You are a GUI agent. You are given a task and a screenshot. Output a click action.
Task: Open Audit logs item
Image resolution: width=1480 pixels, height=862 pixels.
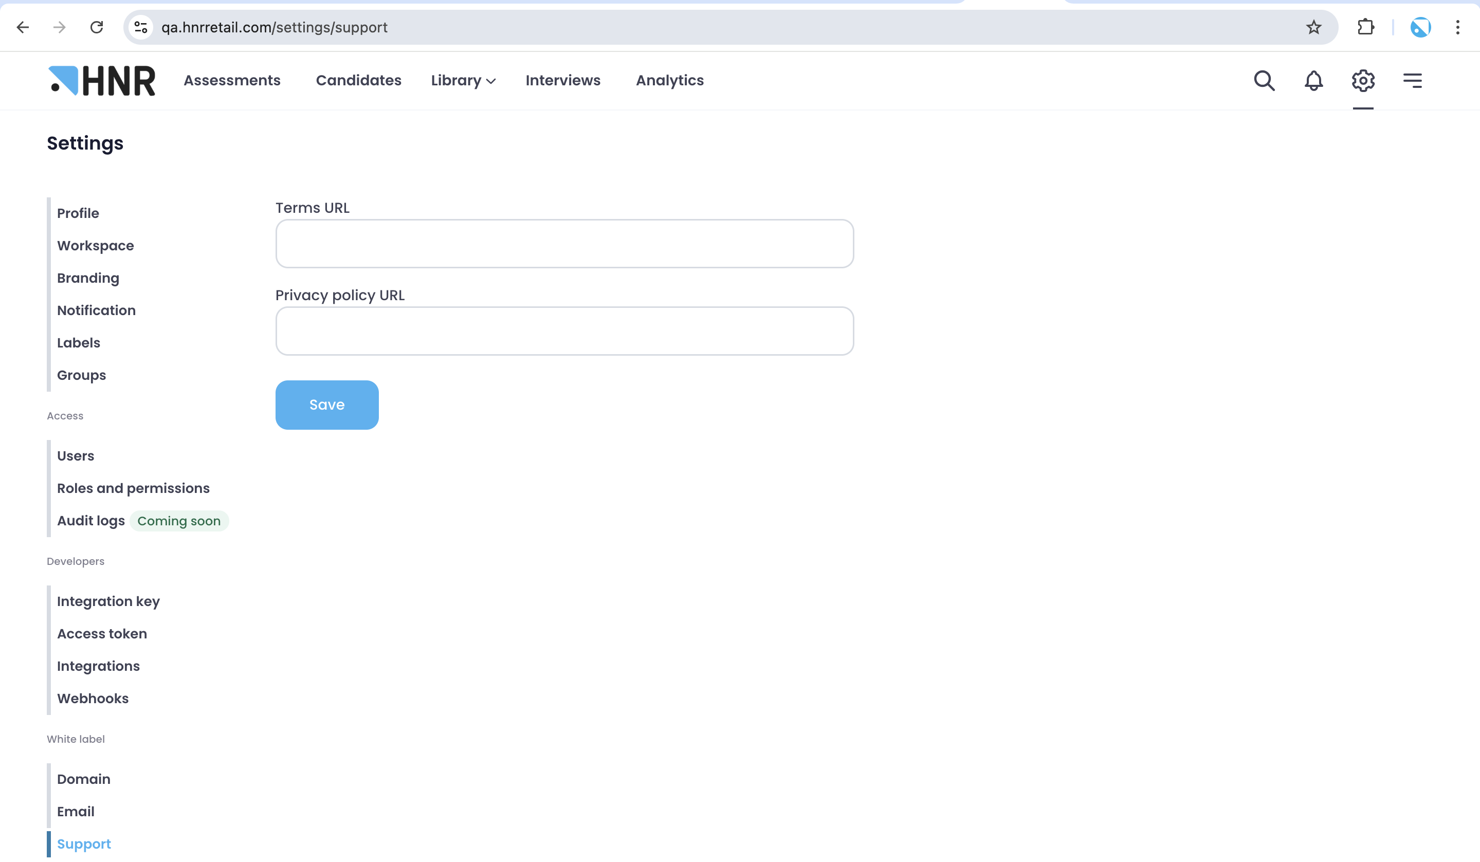(91, 521)
